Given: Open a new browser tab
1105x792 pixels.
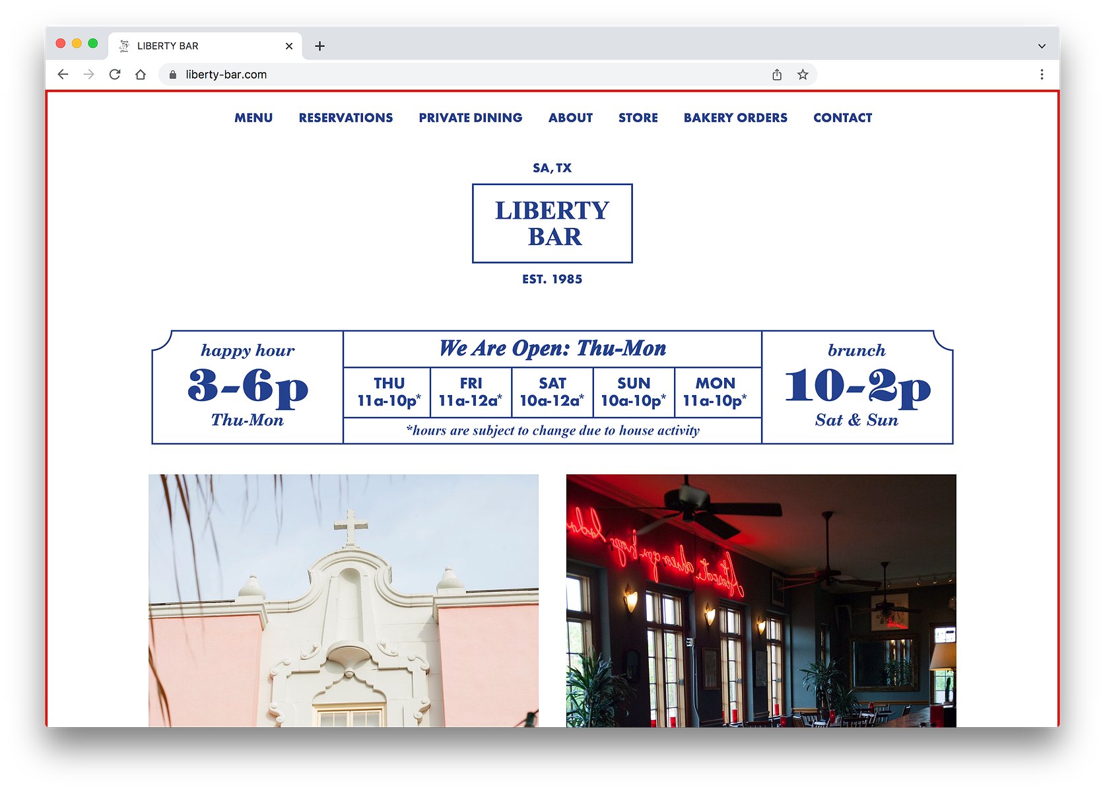Looking at the screenshot, I should [x=320, y=46].
